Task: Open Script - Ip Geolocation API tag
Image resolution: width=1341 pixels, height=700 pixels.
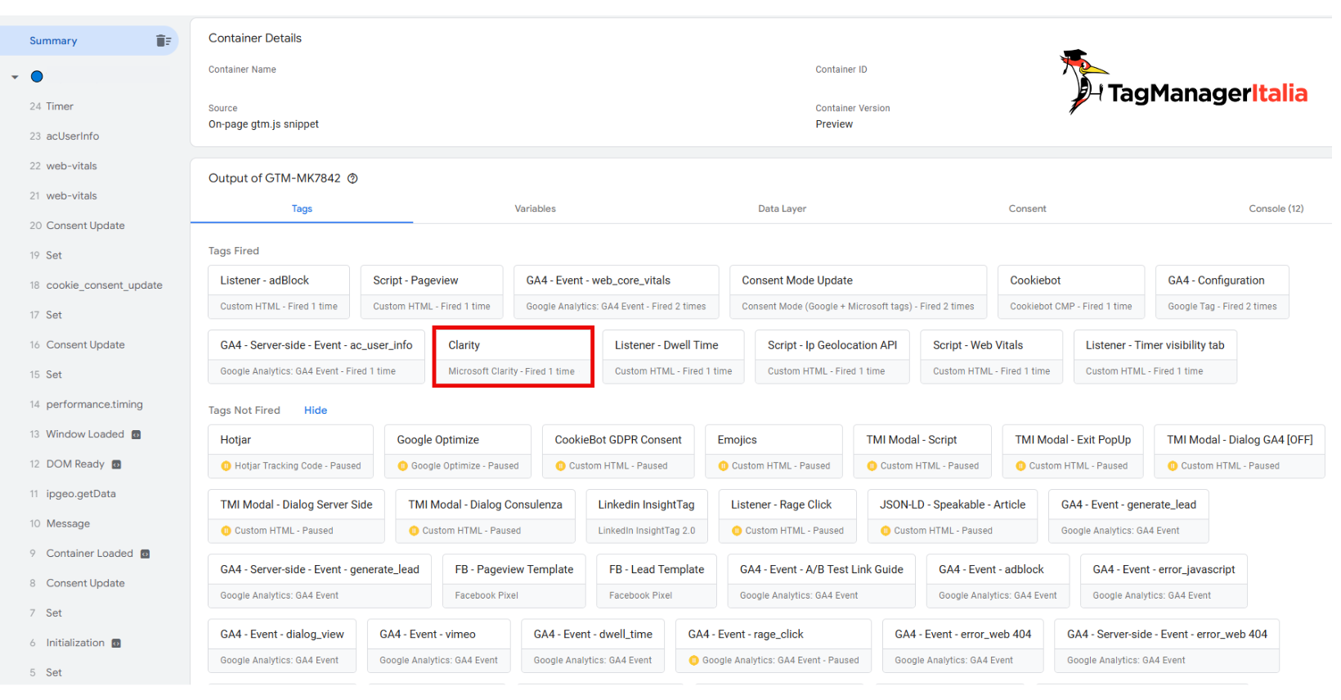Action: coord(832,357)
